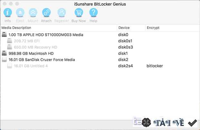Close the BitLocker Genius window

tap(5, 4)
